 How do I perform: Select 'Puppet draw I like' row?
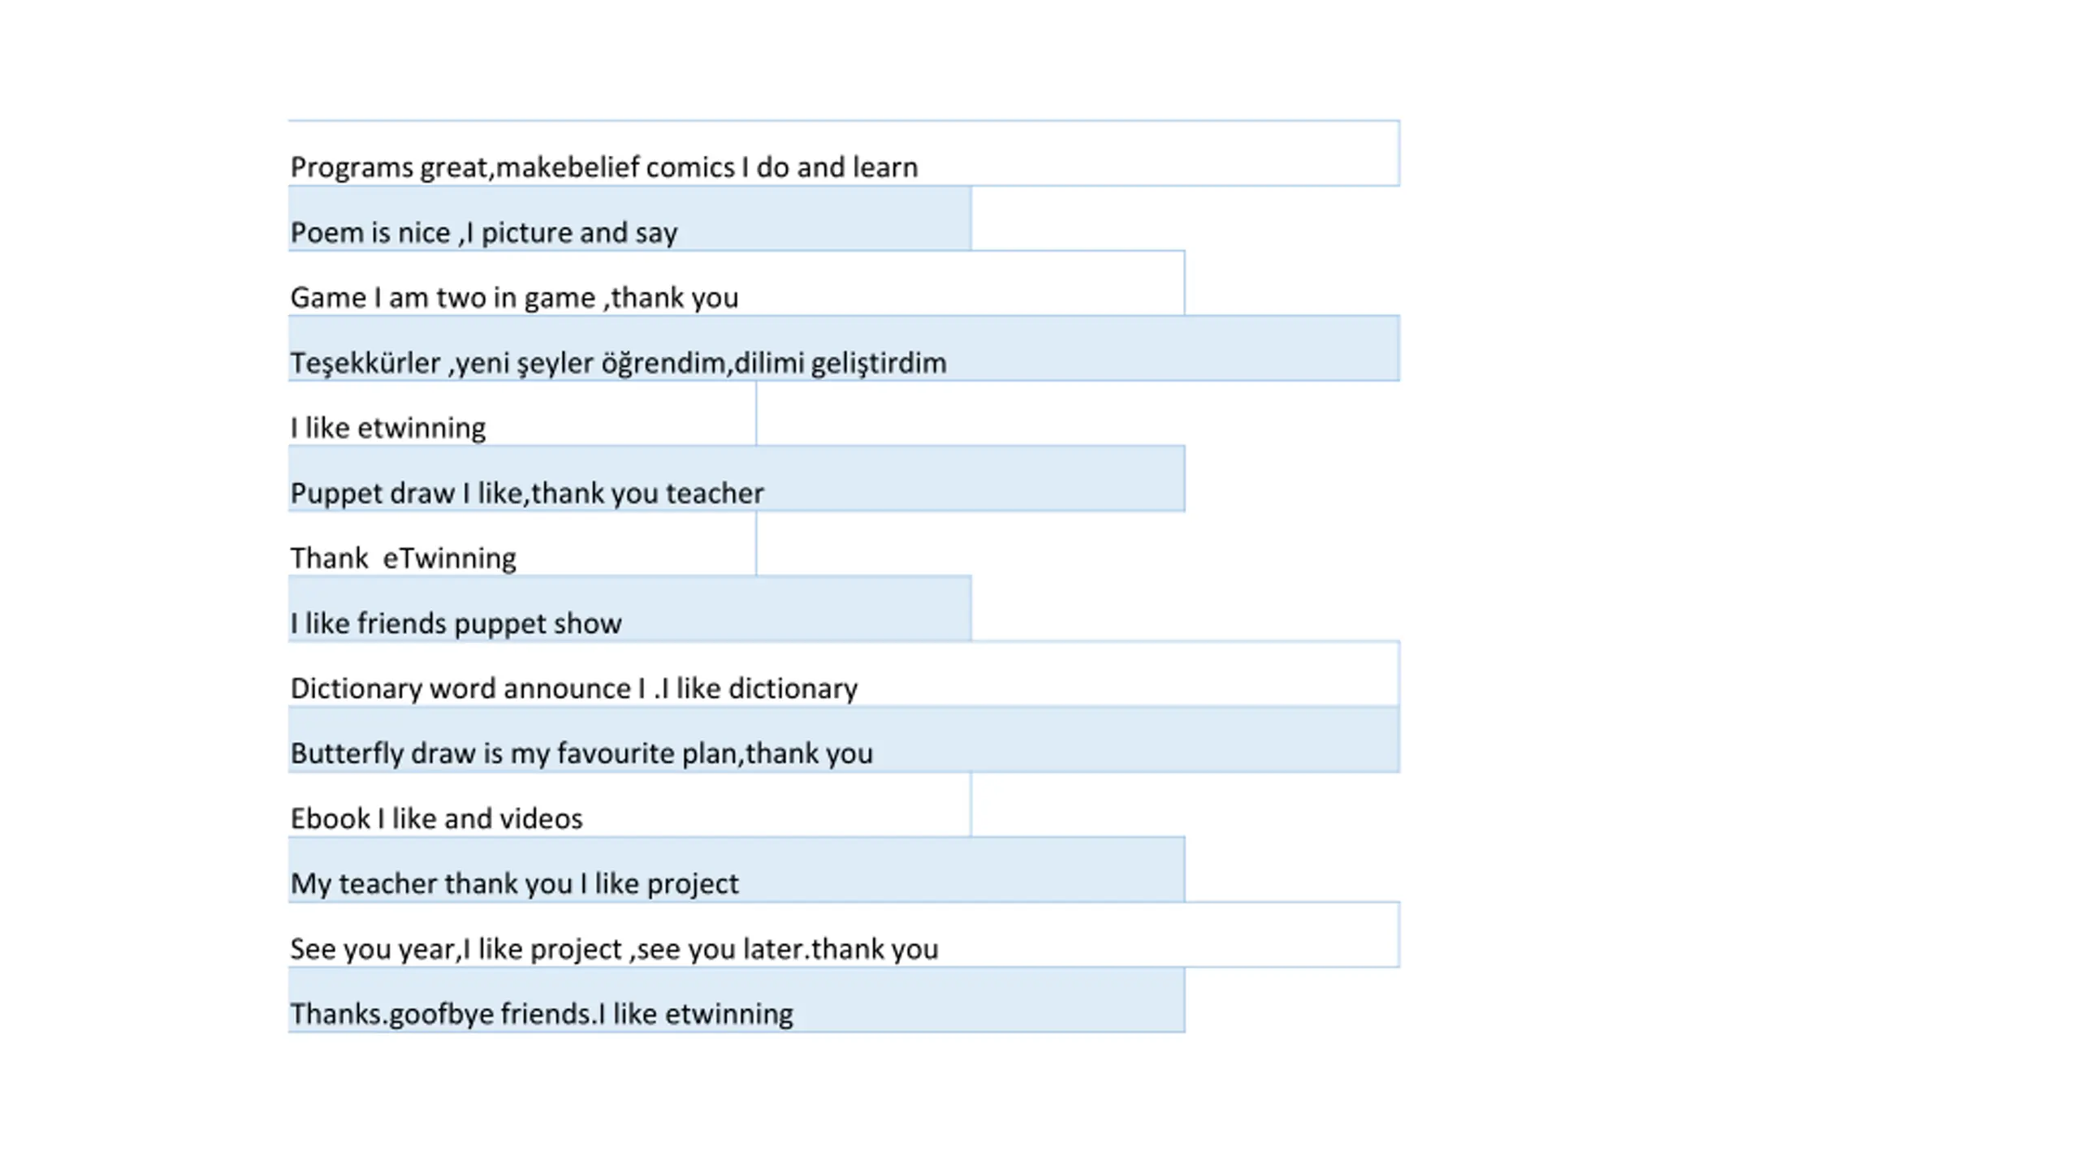736,478
